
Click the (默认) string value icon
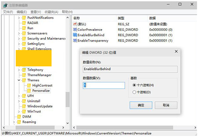pos(75,24)
